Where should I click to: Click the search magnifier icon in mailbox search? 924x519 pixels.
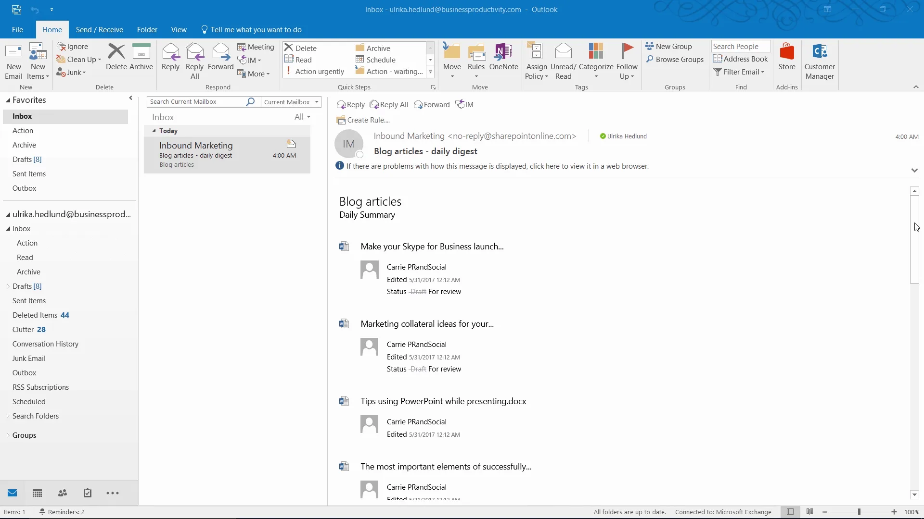tap(250, 102)
